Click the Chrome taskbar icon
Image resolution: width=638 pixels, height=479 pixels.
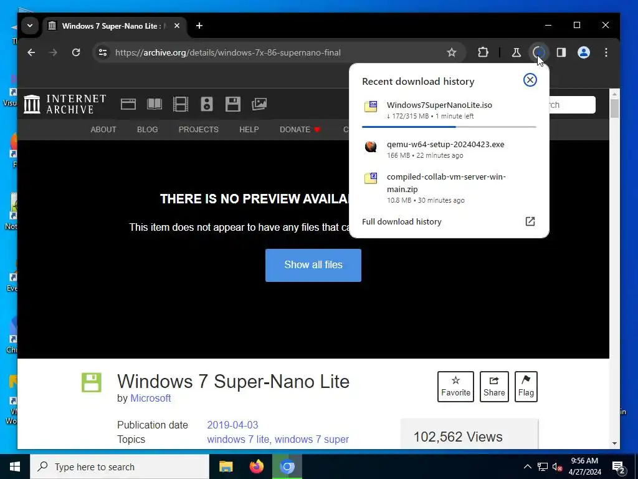click(x=287, y=467)
